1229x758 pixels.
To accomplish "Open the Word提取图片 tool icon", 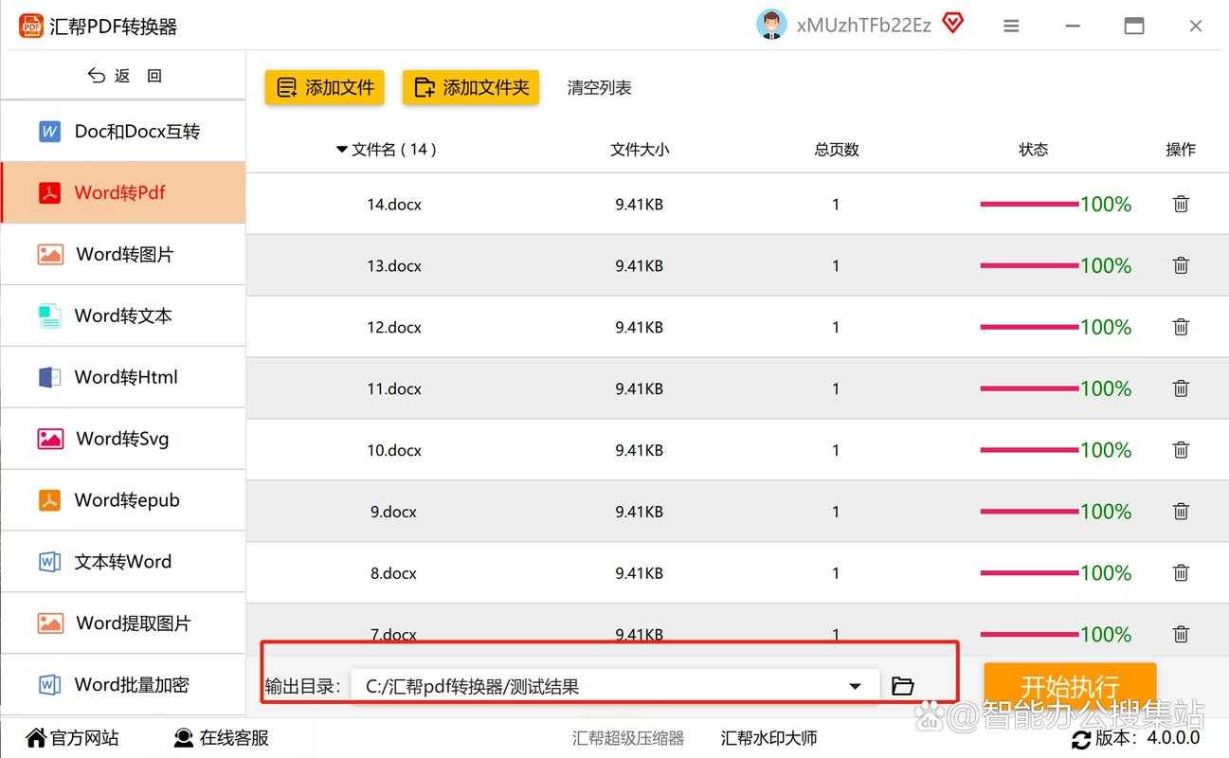I will [49, 623].
